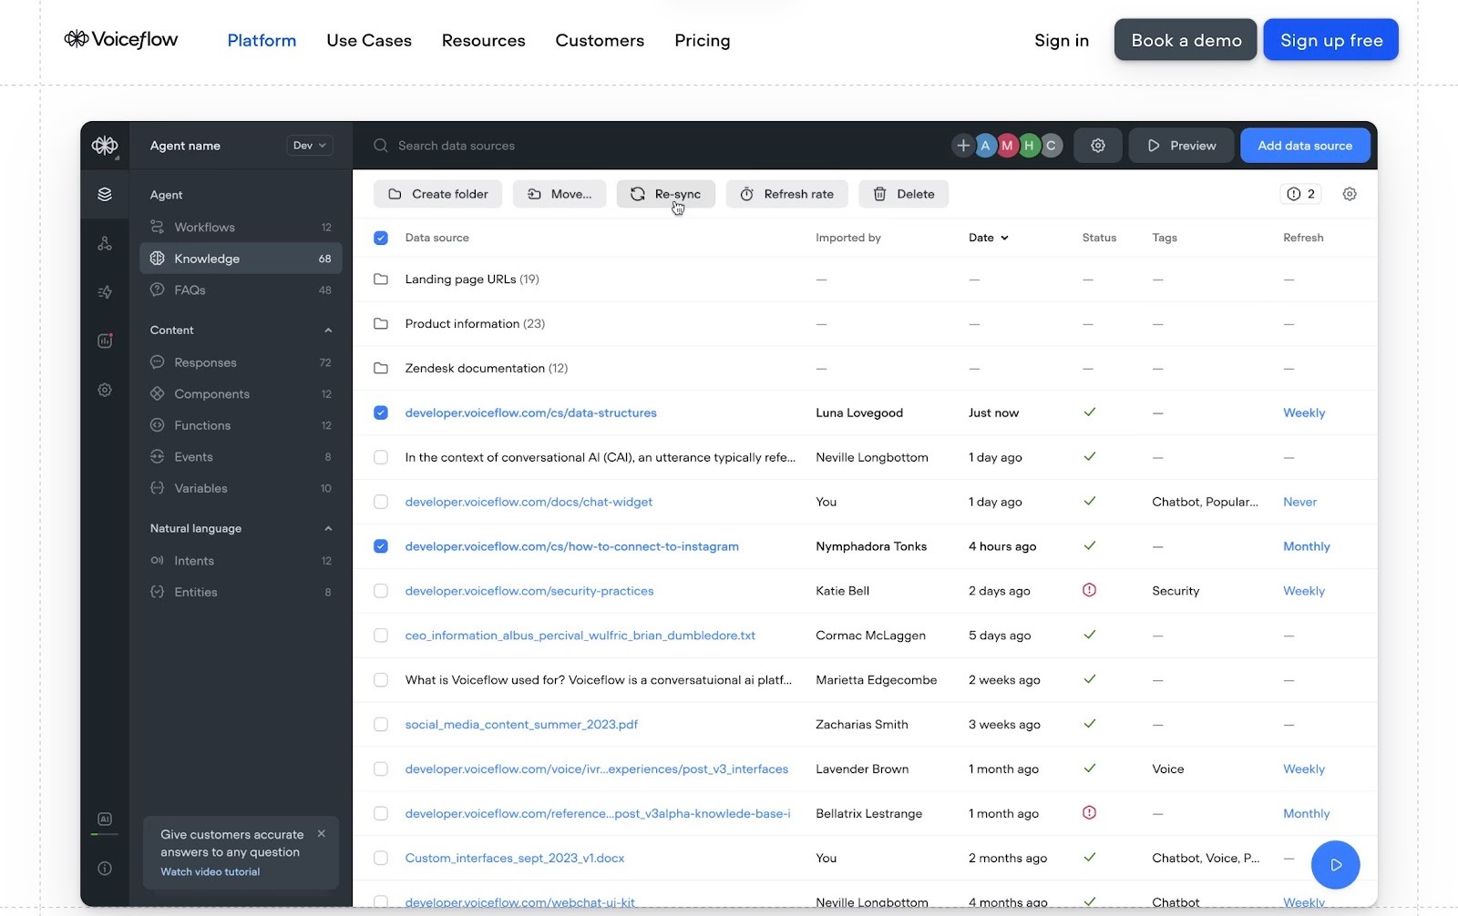Viewport: 1458px width, 916px height.
Task: Select Workflows in the Agent sidebar
Action: [241, 228]
